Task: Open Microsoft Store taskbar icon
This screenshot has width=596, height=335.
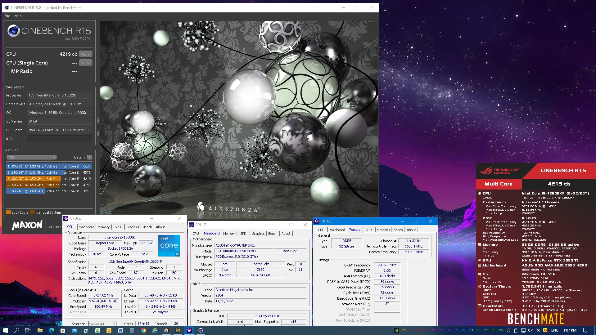Action: [63, 330]
